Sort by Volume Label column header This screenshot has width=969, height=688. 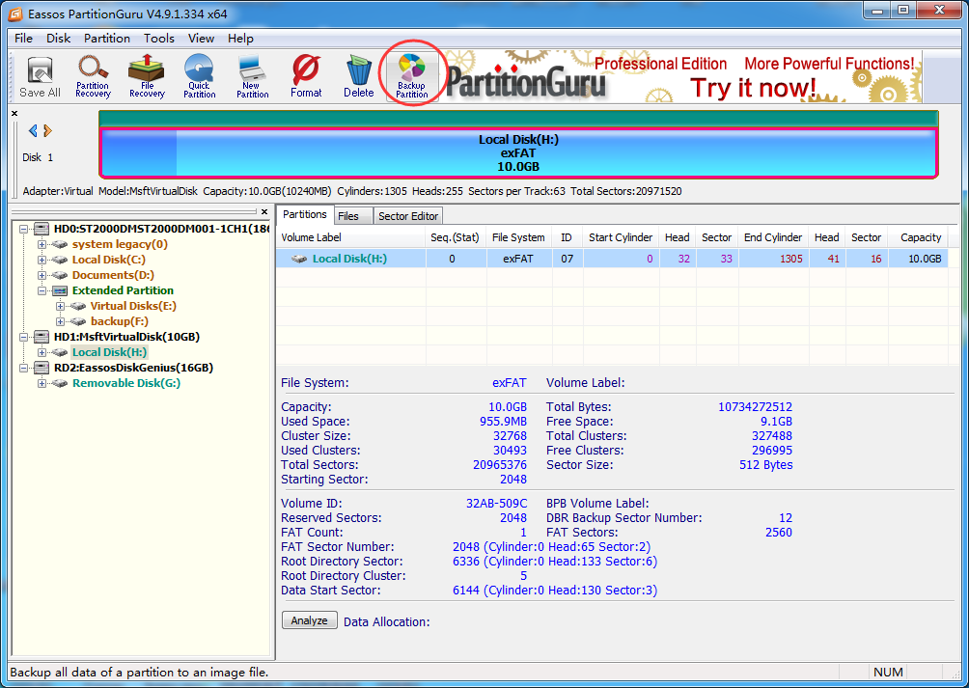click(351, 237)
